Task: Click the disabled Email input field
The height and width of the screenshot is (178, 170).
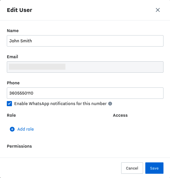Action: (85, 67)
